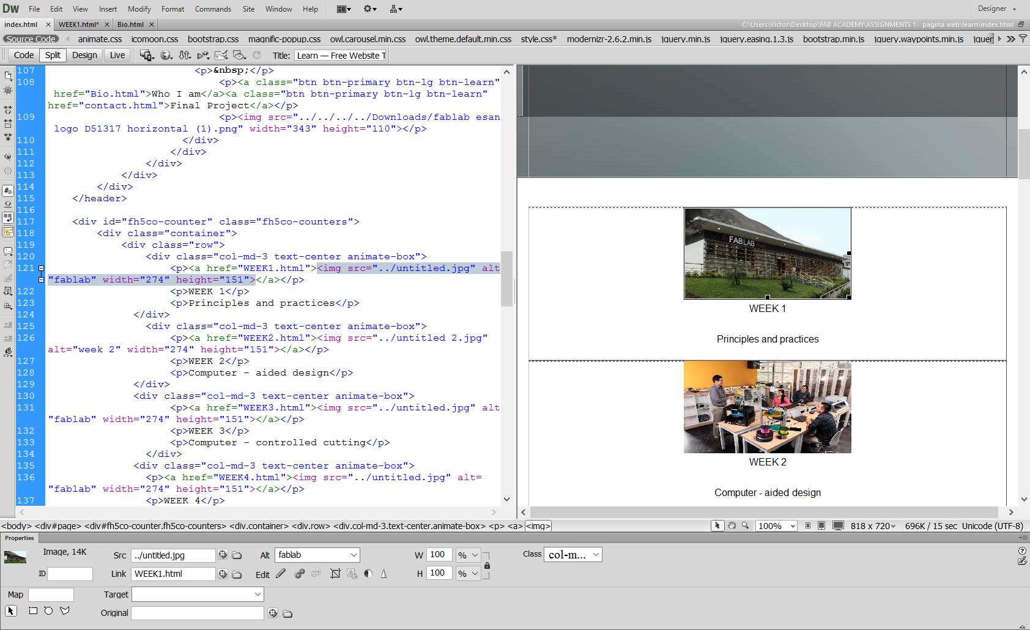Viewport: 1030px width, 630px height.
Task: Switch to Mobile size preview icon
Action: (x=808, y=525)
